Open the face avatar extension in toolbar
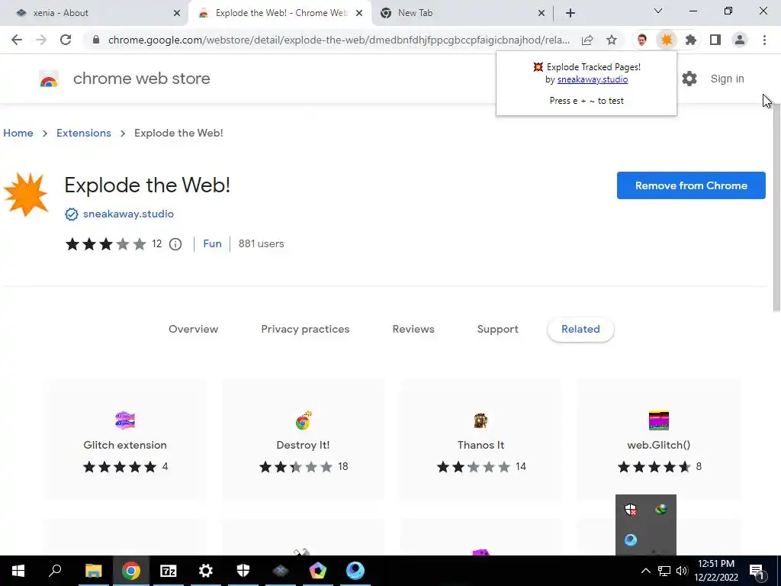This screenshot has width=781, height=586. click(642, 40)
